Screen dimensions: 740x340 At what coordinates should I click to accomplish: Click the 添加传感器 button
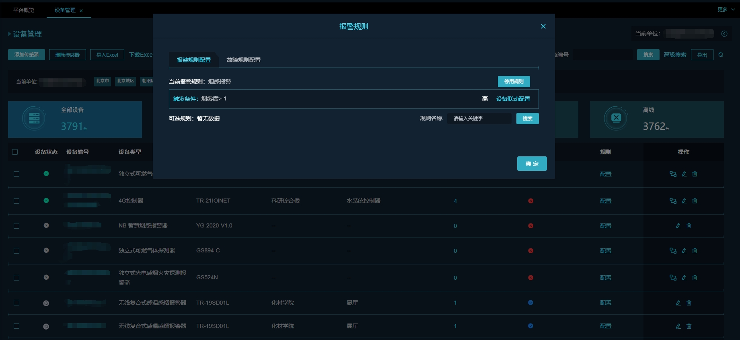coord(27,55)
